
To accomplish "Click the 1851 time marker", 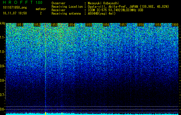I will (x=20, y=25).
